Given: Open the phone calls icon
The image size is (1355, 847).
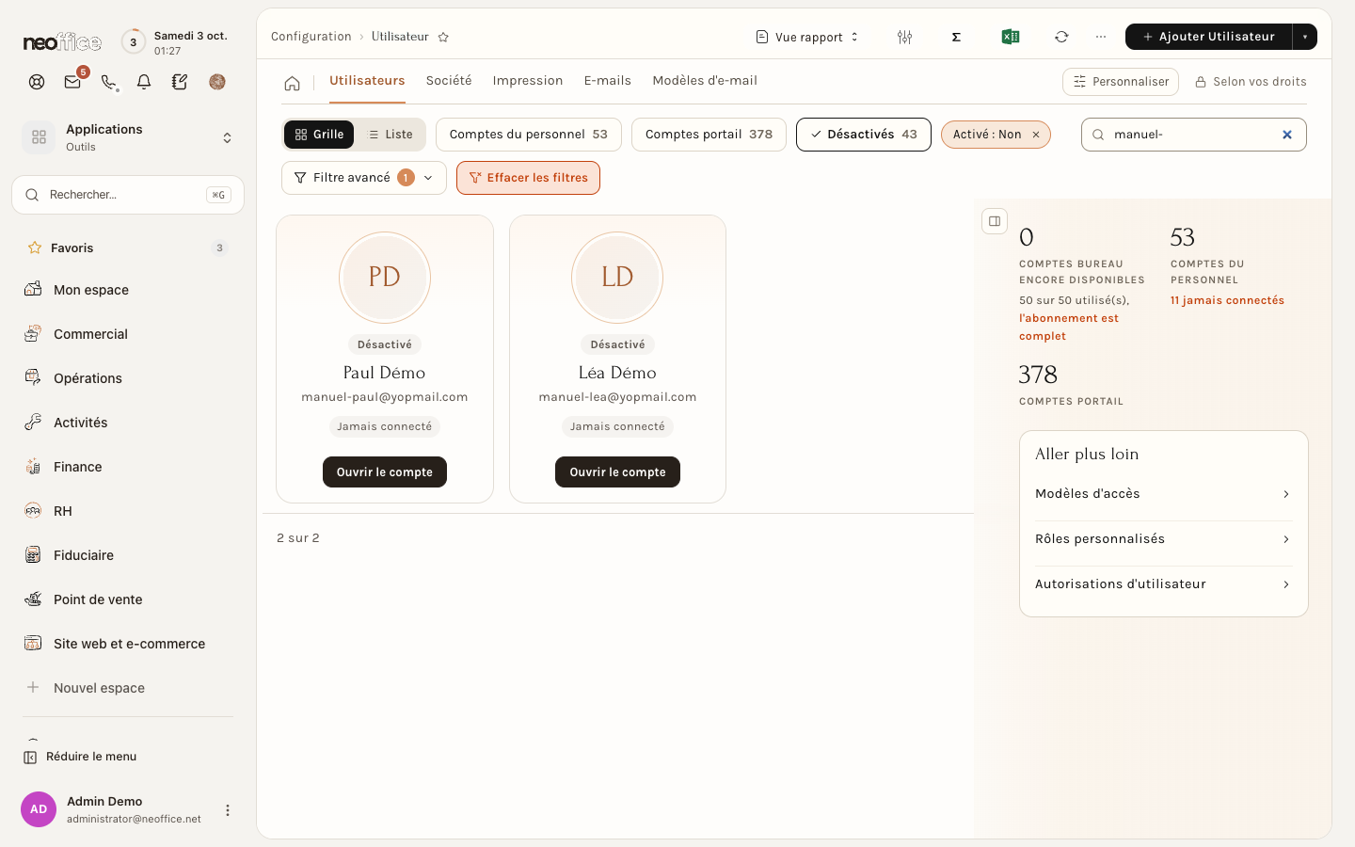Looking at the screenshot, I should tap(109, 82).
